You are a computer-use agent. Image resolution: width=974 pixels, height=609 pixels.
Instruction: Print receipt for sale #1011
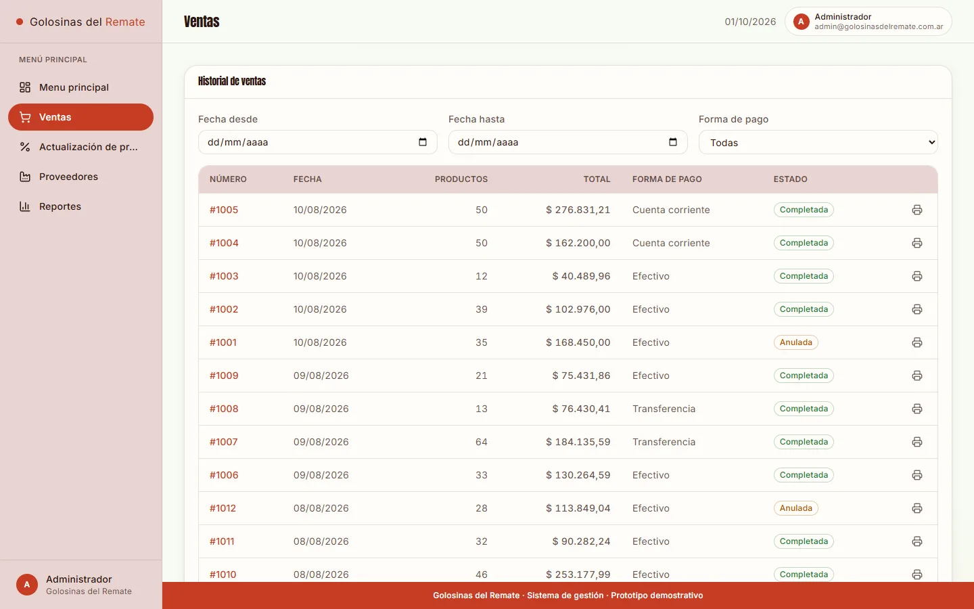click(x=917, y=541)
